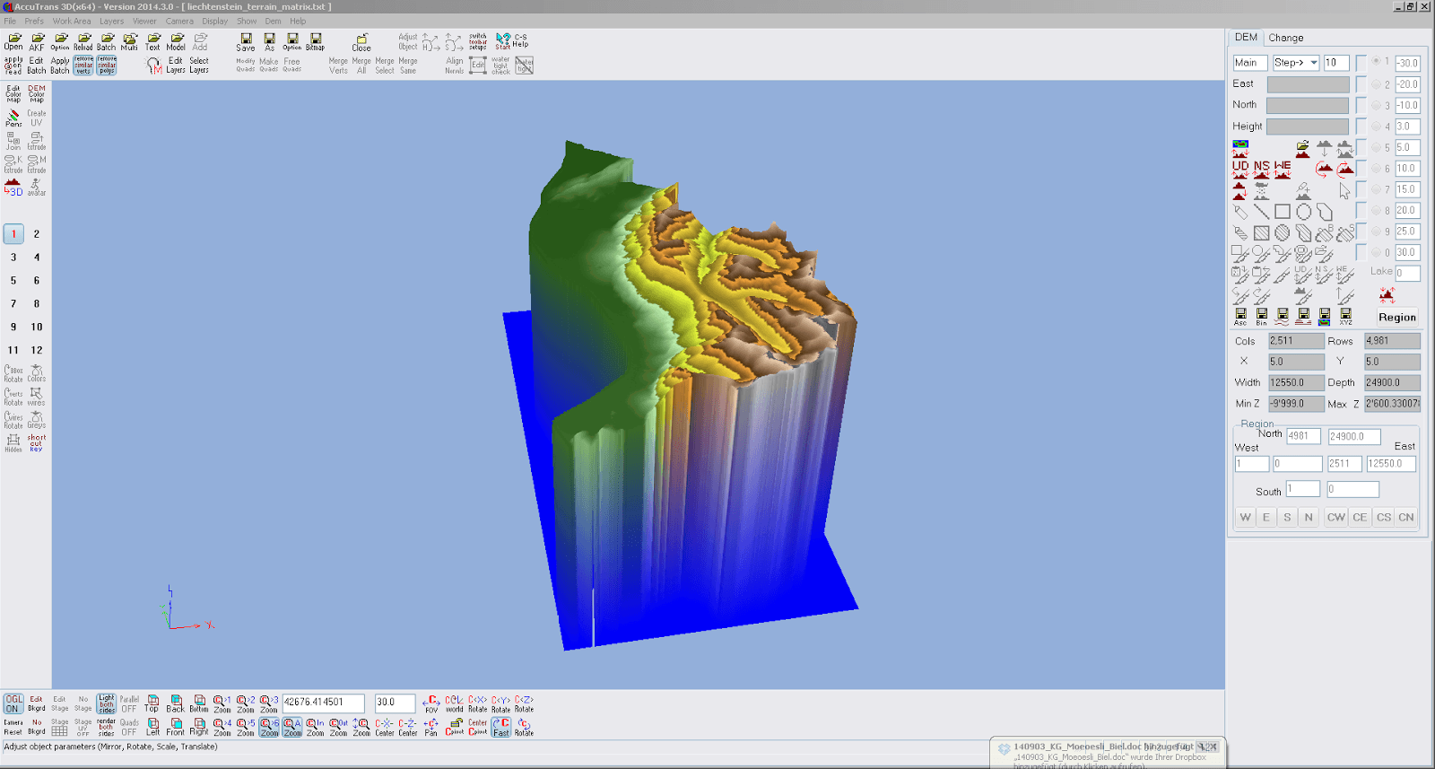Image resolution: width=1435 pixels, height=769 pixels.
Task: Toggle Quads OFF display
Action: coord(129,726)
